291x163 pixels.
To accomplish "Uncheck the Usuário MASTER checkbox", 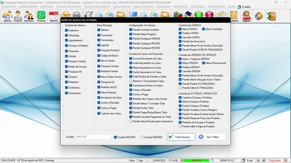I will click(x=115, y=137).
